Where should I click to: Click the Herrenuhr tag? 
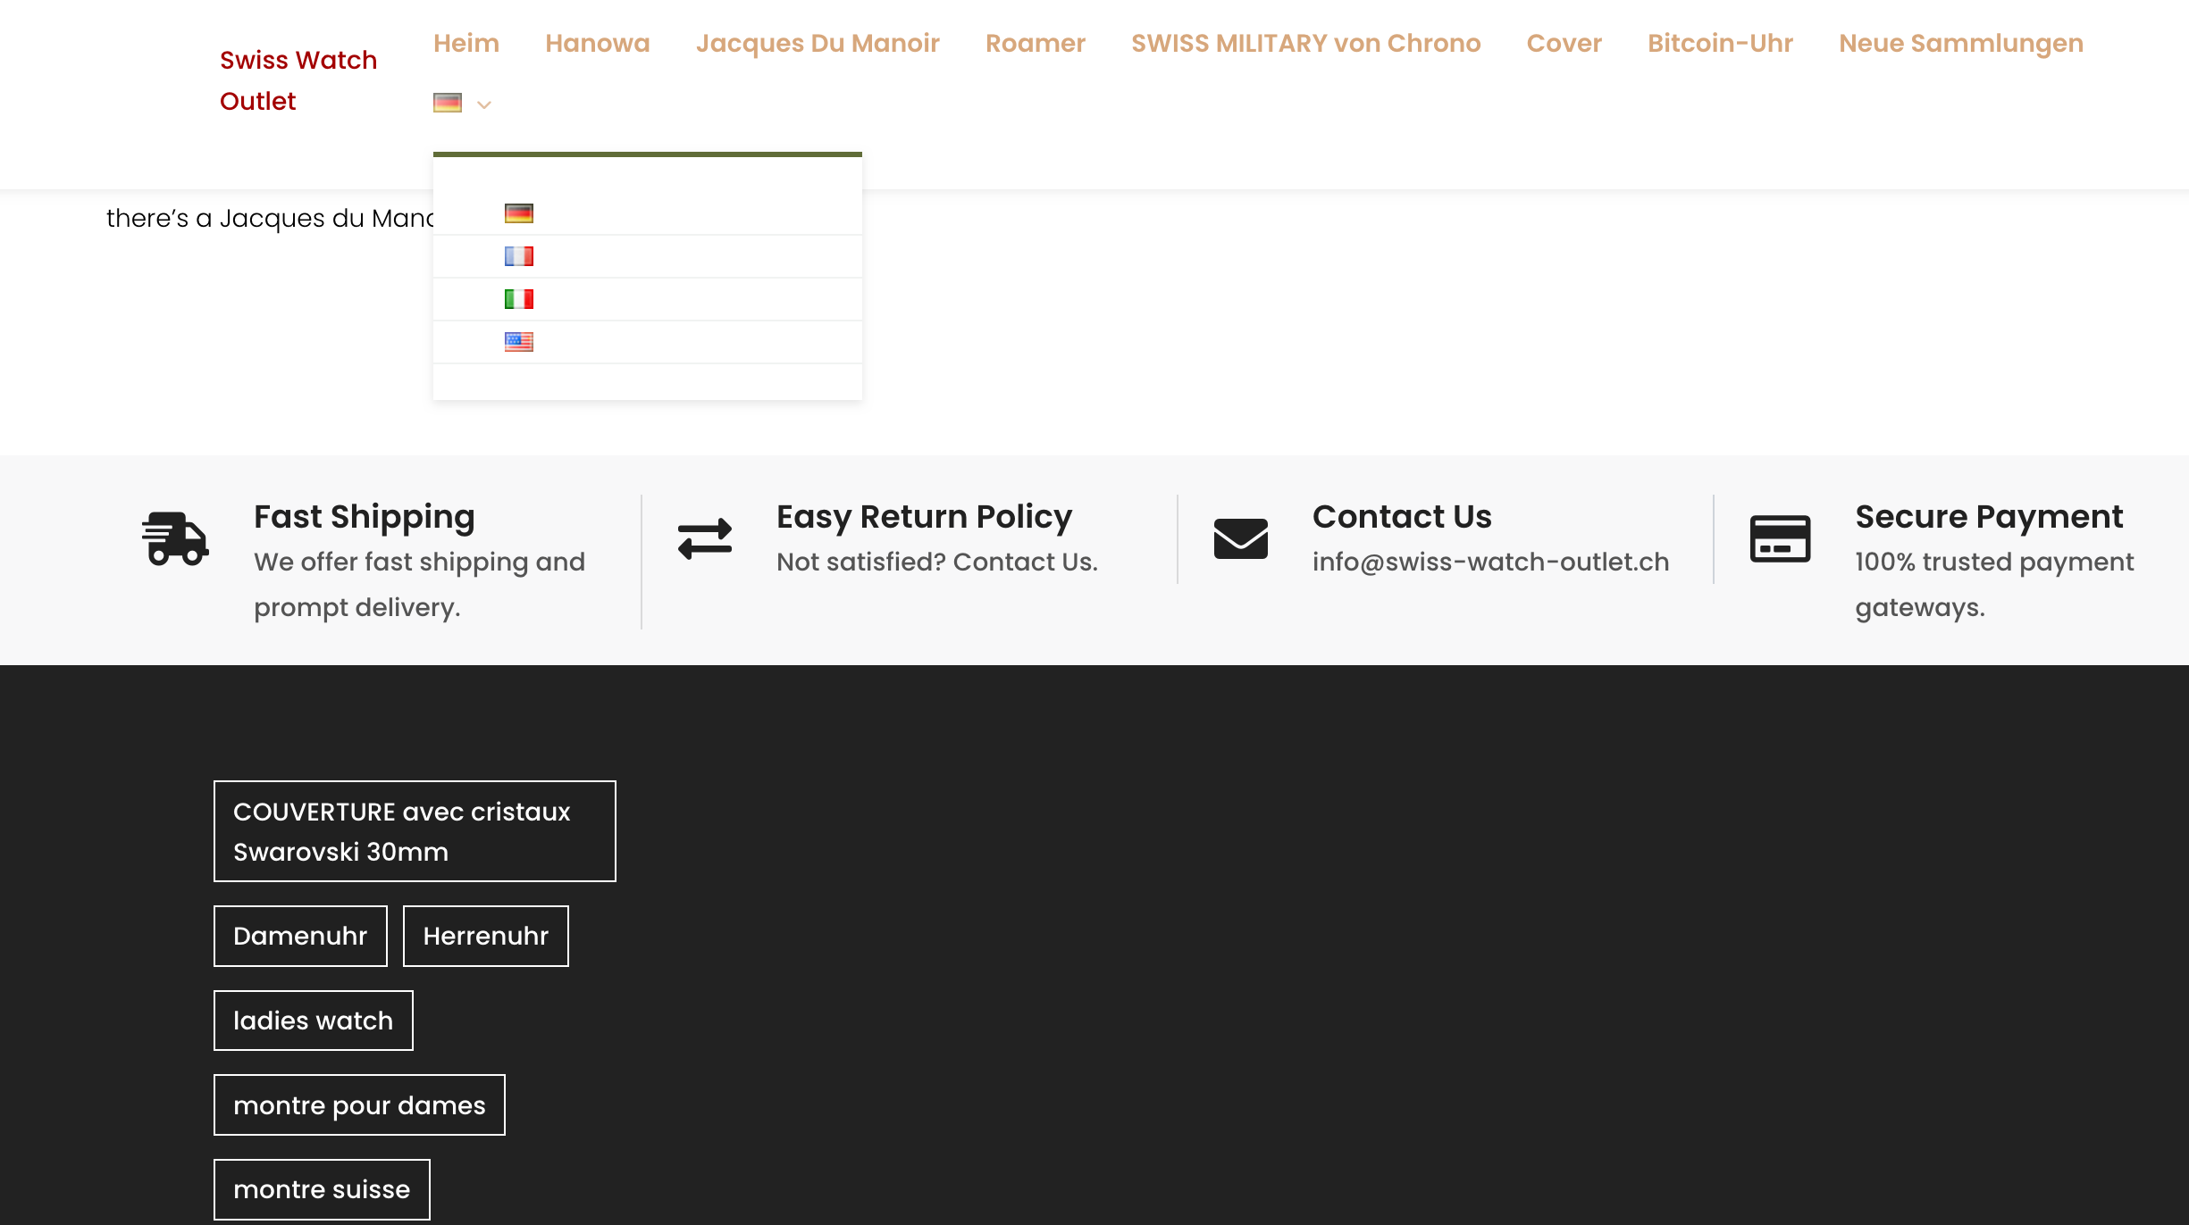click(486, 936)
